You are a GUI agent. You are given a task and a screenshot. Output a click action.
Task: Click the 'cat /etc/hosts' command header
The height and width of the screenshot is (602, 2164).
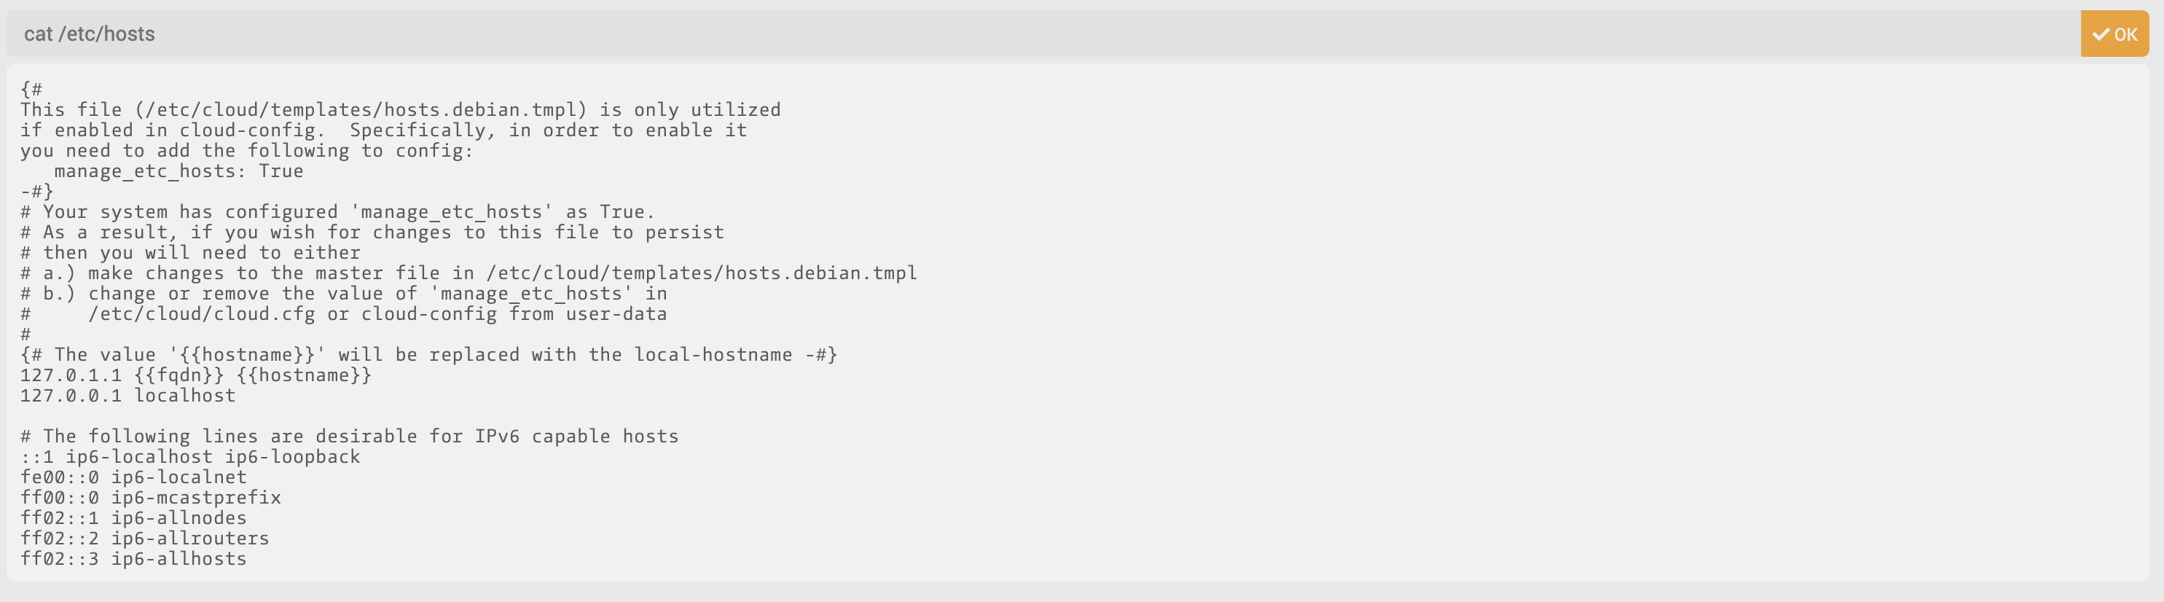click(x=89, y=34)
